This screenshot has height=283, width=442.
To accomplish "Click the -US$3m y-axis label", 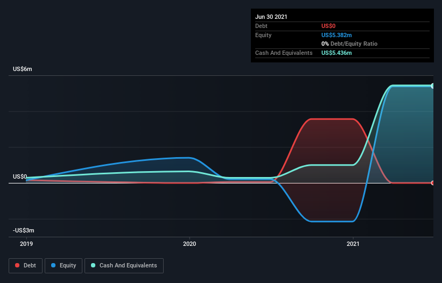I will pyautogui.click(x=23, y=230).
